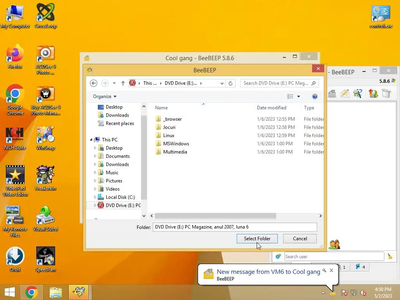Open BeeBEEP tools settings icon

click(358, 93)
